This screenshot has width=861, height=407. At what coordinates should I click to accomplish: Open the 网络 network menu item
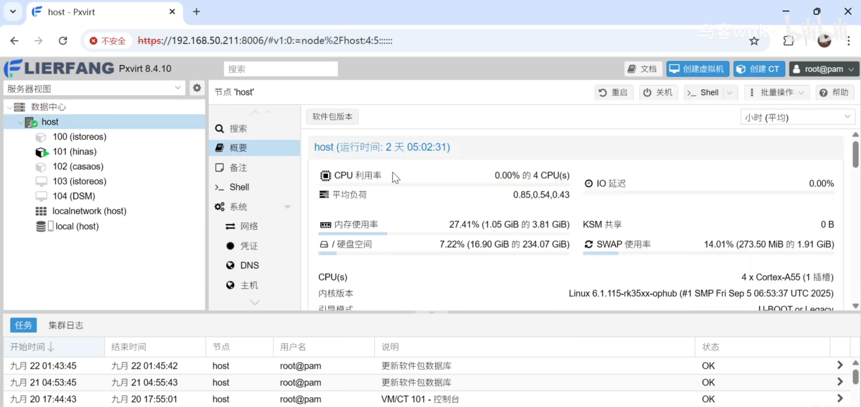click(249, 226)
